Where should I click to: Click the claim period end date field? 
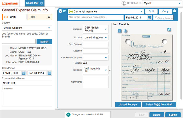pyautogui.click(x=37, y=73)
